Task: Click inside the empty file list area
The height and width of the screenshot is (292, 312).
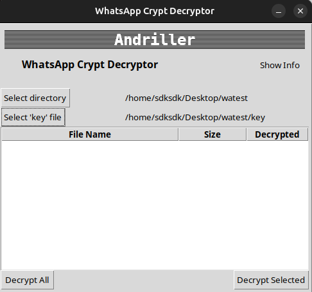Action: tap(155, 205)
